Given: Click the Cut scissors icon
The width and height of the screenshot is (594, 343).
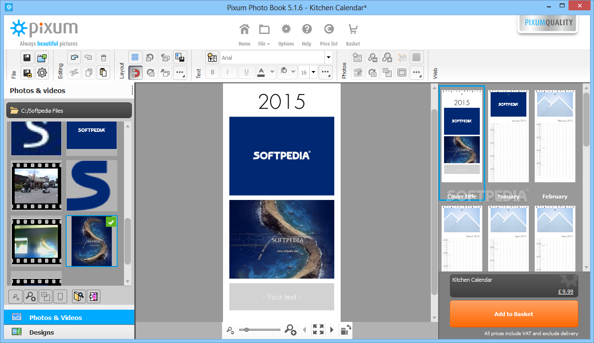Looking at the screenshot, I should (x=74, y=73).
